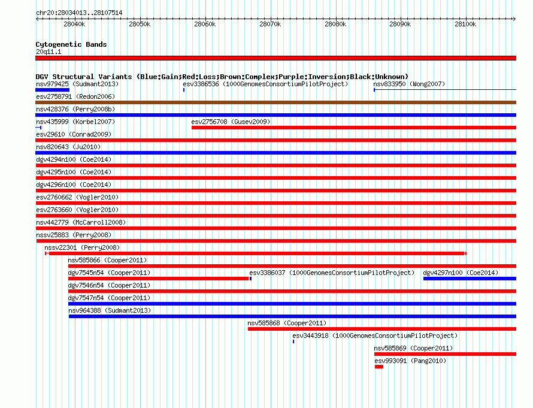Open esv2763660 (Vogler2010) variant
The width and height of the screenshot is (533, 408).
(x=77, y=210)
